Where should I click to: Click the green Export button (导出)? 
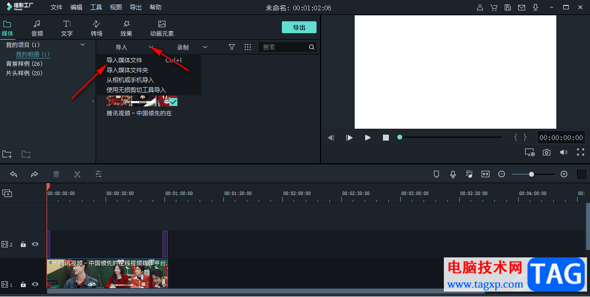299,27
